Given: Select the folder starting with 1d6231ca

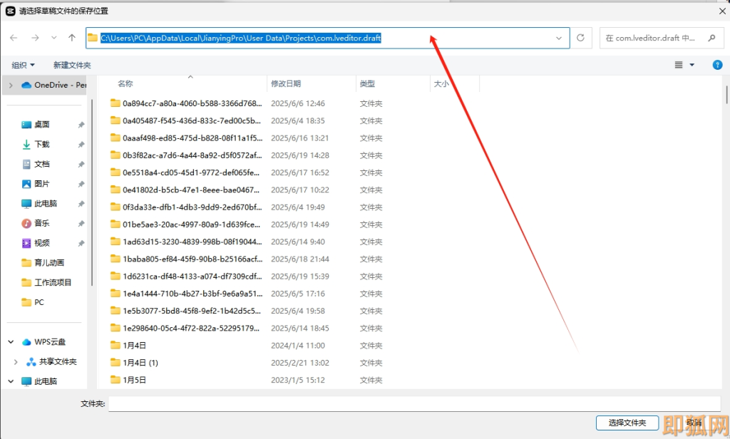Looking at the screenshot, I should click(186, 276).
